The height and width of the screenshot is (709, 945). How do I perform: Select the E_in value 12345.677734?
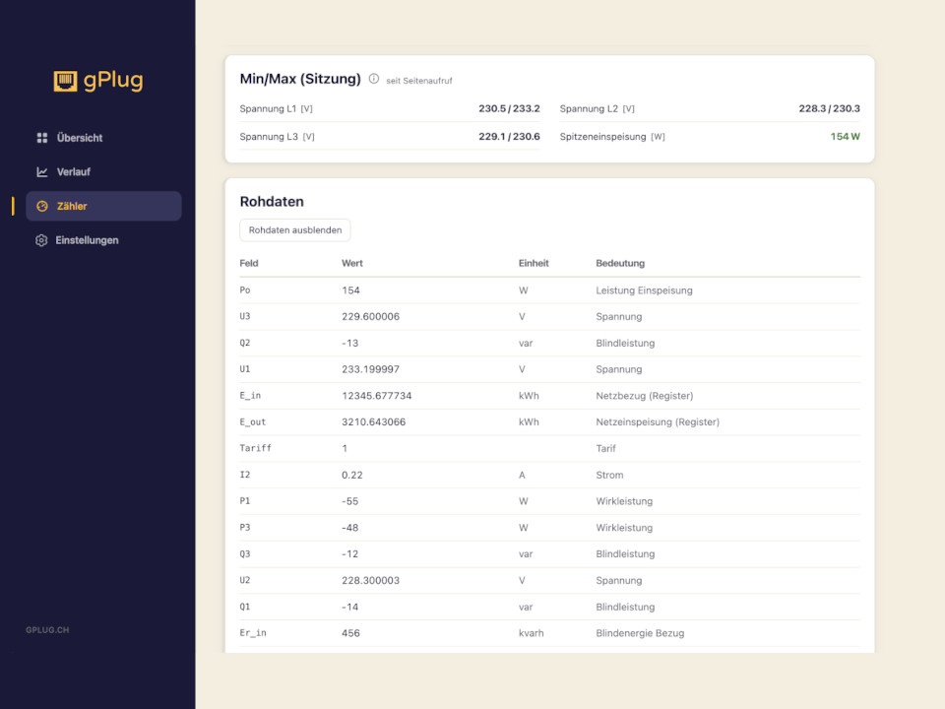tap(377, 396)
